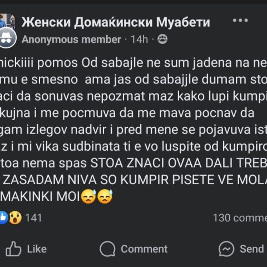Click the 14h post timestamp

click(x=140, y=39)
